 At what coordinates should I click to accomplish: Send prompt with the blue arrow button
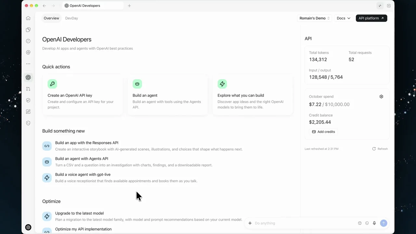[383, 223]
